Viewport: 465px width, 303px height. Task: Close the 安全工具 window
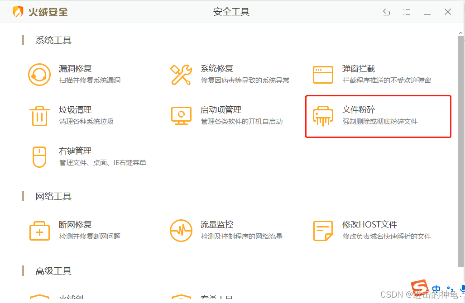click(x=448, y=12)
